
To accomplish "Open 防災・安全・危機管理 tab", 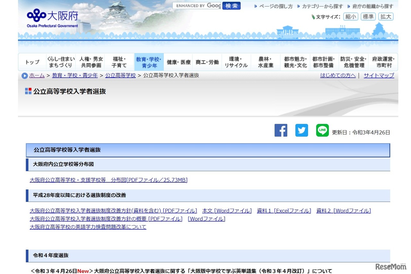I will pyautogui.click(x=354, y=62).
